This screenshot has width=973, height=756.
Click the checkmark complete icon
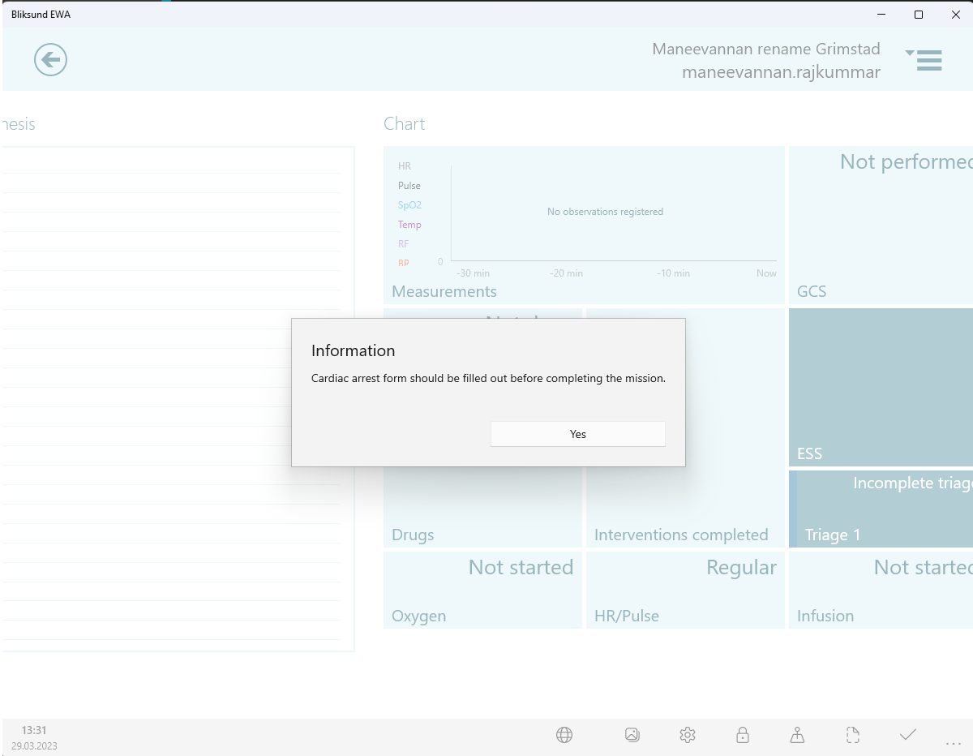pos(908,734)
